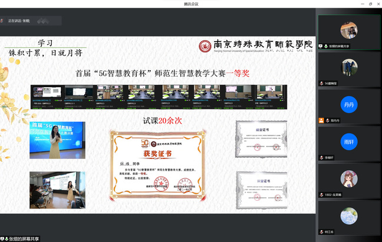Screen dimensions: 382x242
Task: Click first classroom screenshot in slide strip
Action: [x=47, y=96]
